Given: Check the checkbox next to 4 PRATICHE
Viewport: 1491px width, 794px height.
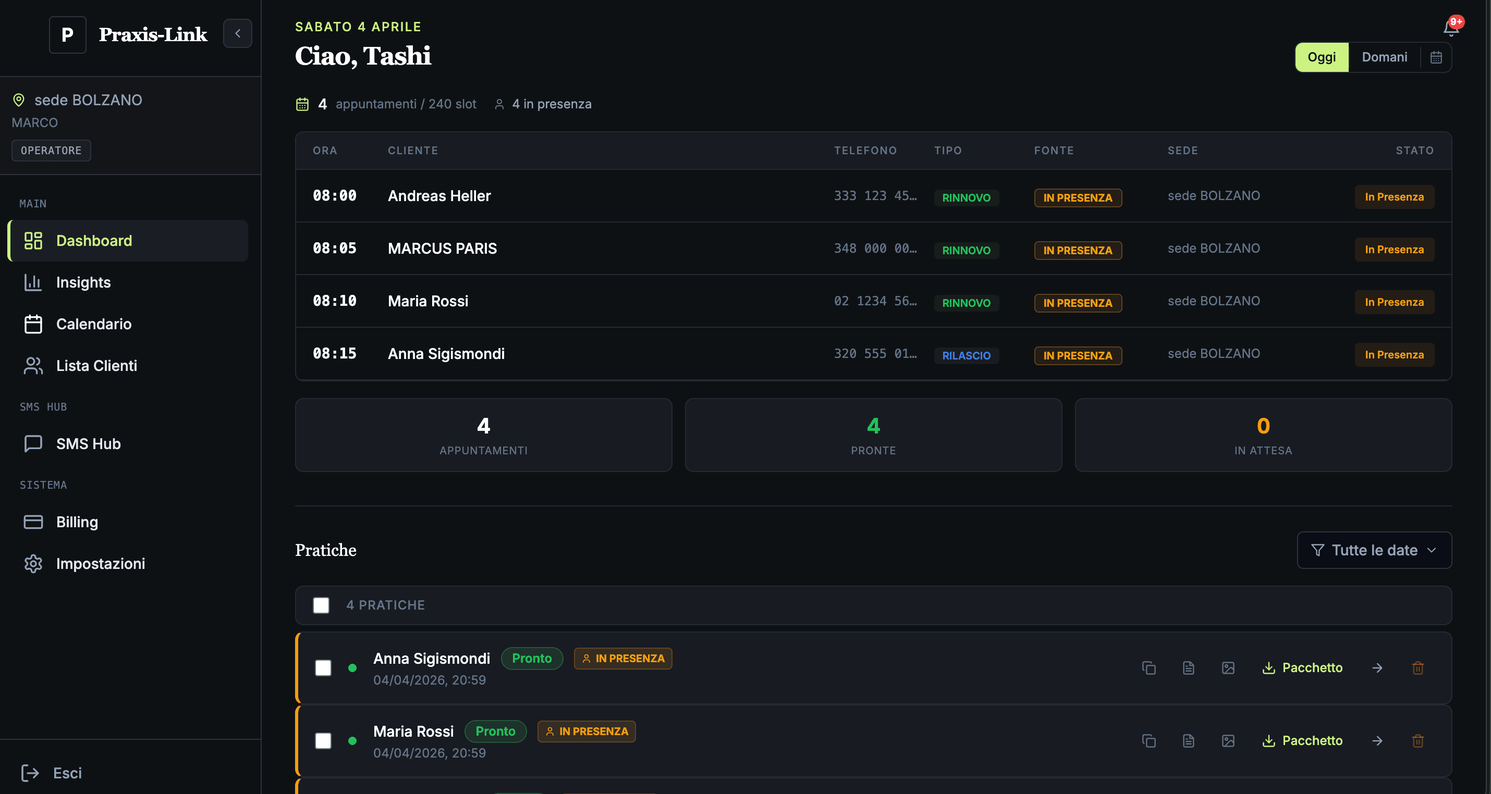Looking at the screenshot, I should pos(321,605).
